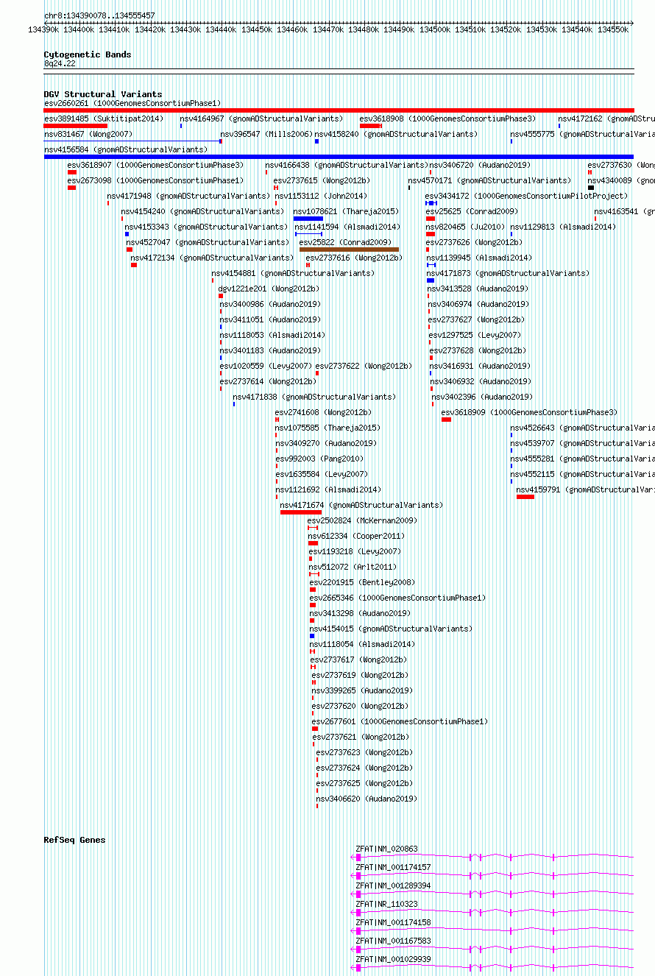The height and width of the screenshot is (976, 655).
Task: Open variant nsv831467 (Wong2007)
Action: tap(88, 134)
